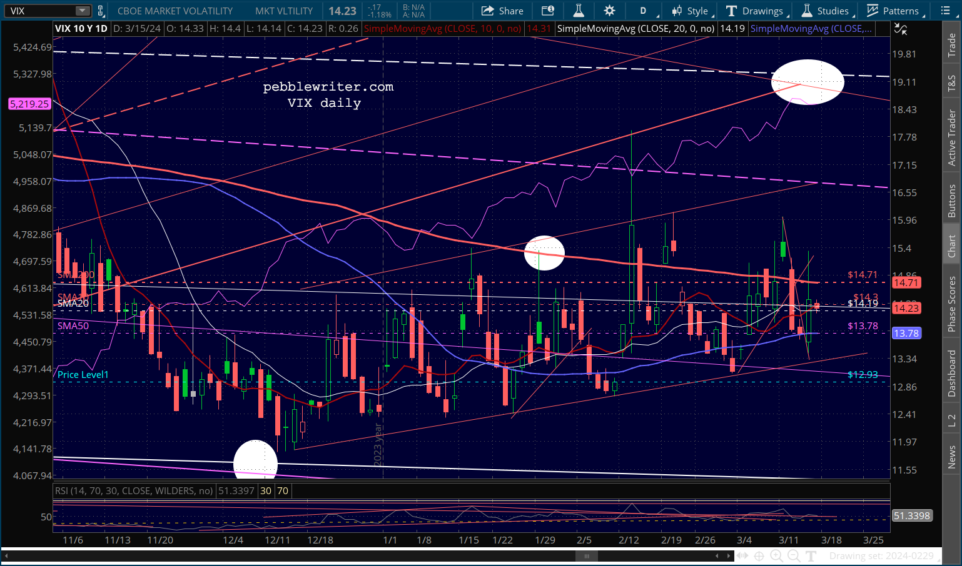The height and width of the screenshot is (566, 962).
Task: Click the RSI value 70 box
Action: [283, 491]
